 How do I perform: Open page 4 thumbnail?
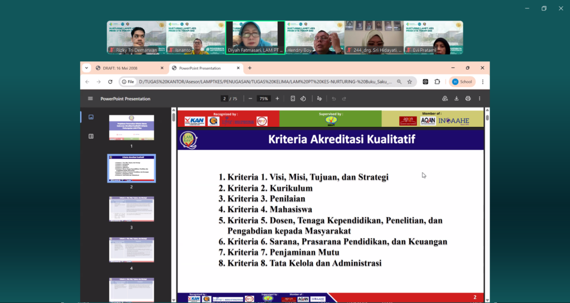(x=131, y=250)
